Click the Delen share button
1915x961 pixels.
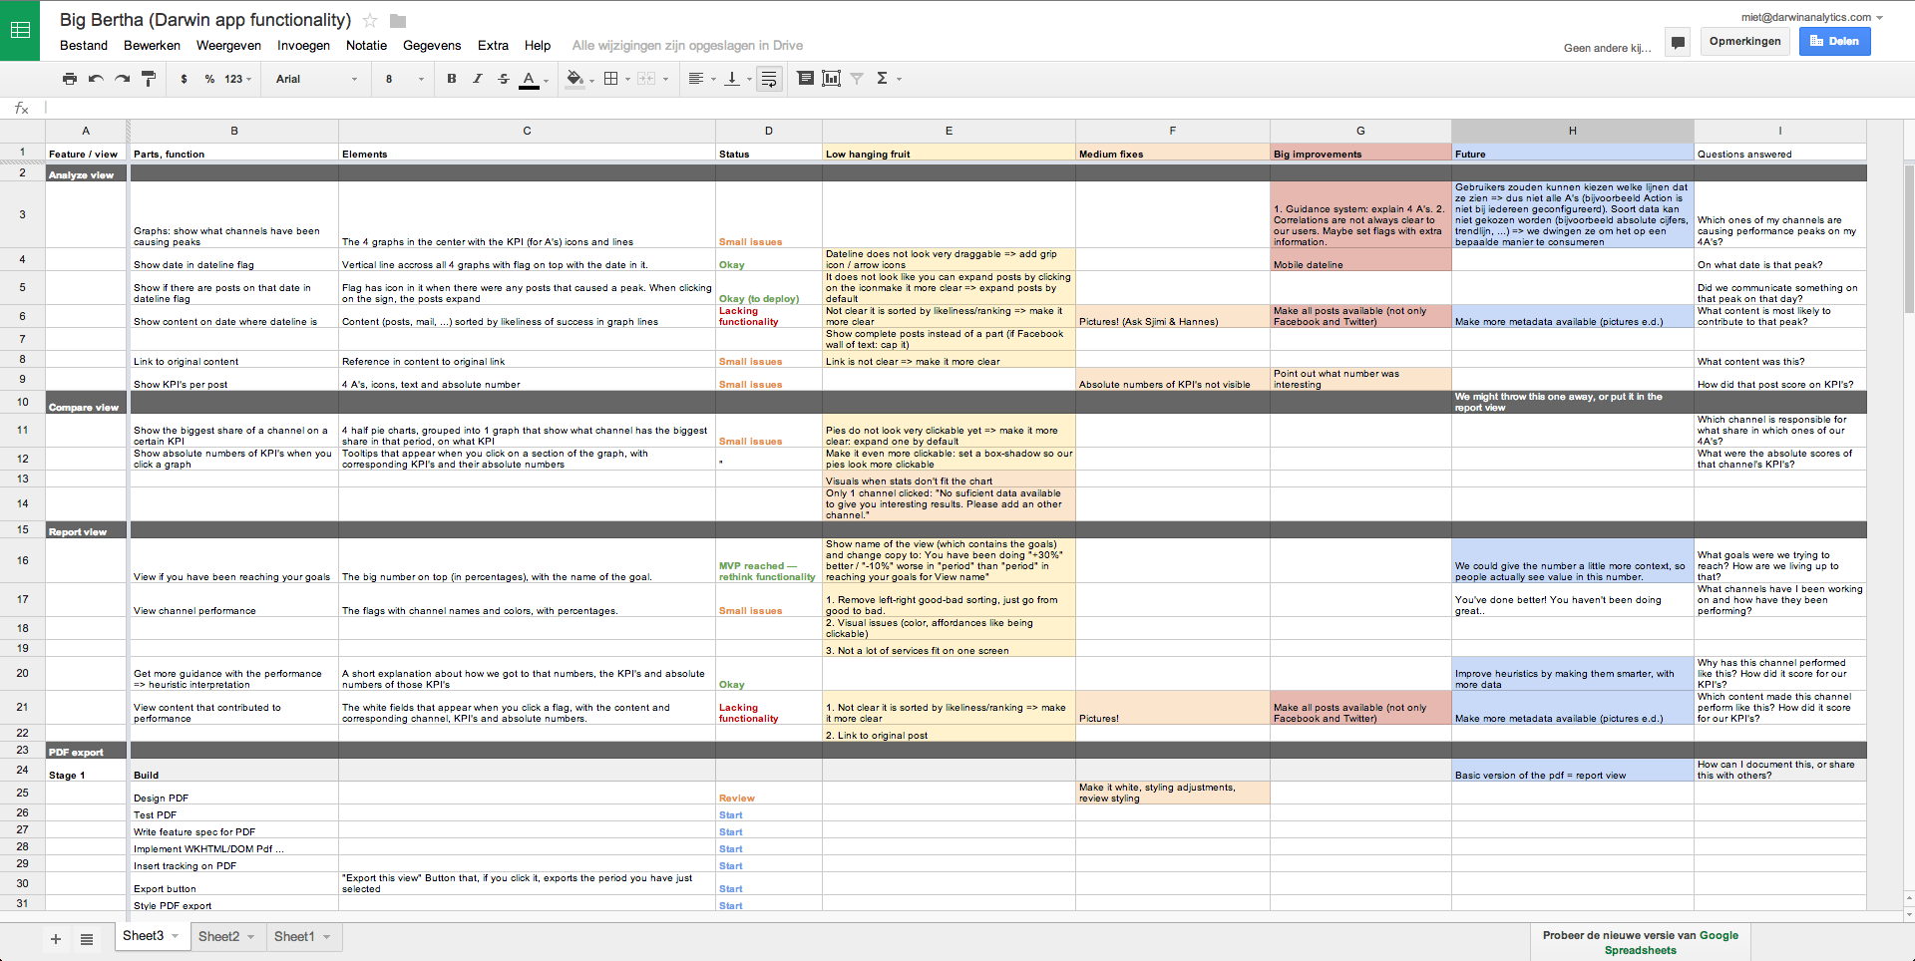click(x=1834, y=41)
